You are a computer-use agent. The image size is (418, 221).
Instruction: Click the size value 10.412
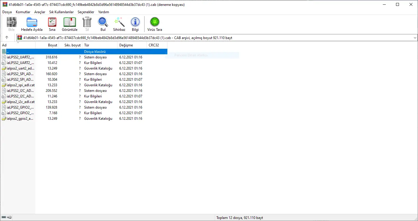coord(52,63)
